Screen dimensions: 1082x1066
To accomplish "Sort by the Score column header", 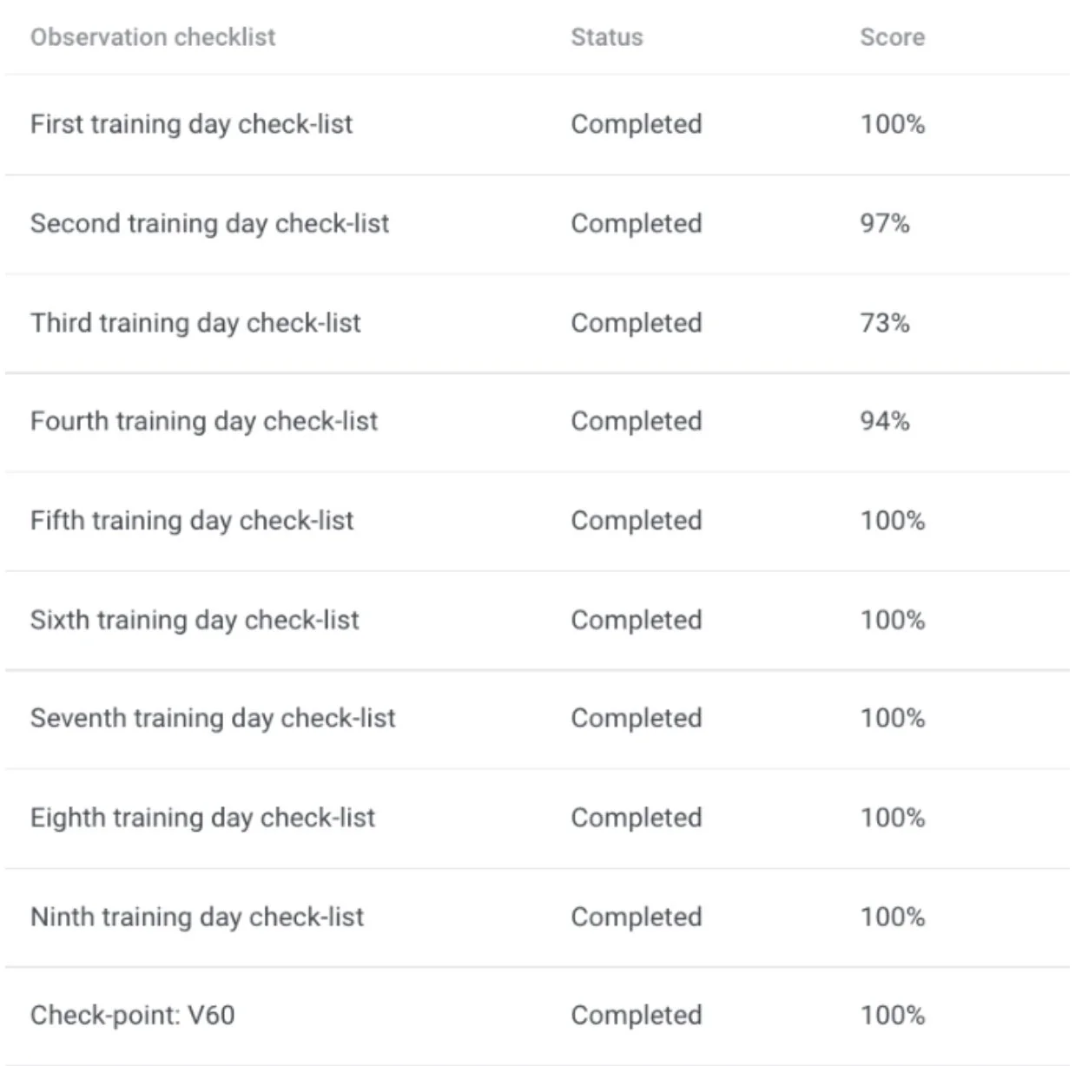I will 892,37.
